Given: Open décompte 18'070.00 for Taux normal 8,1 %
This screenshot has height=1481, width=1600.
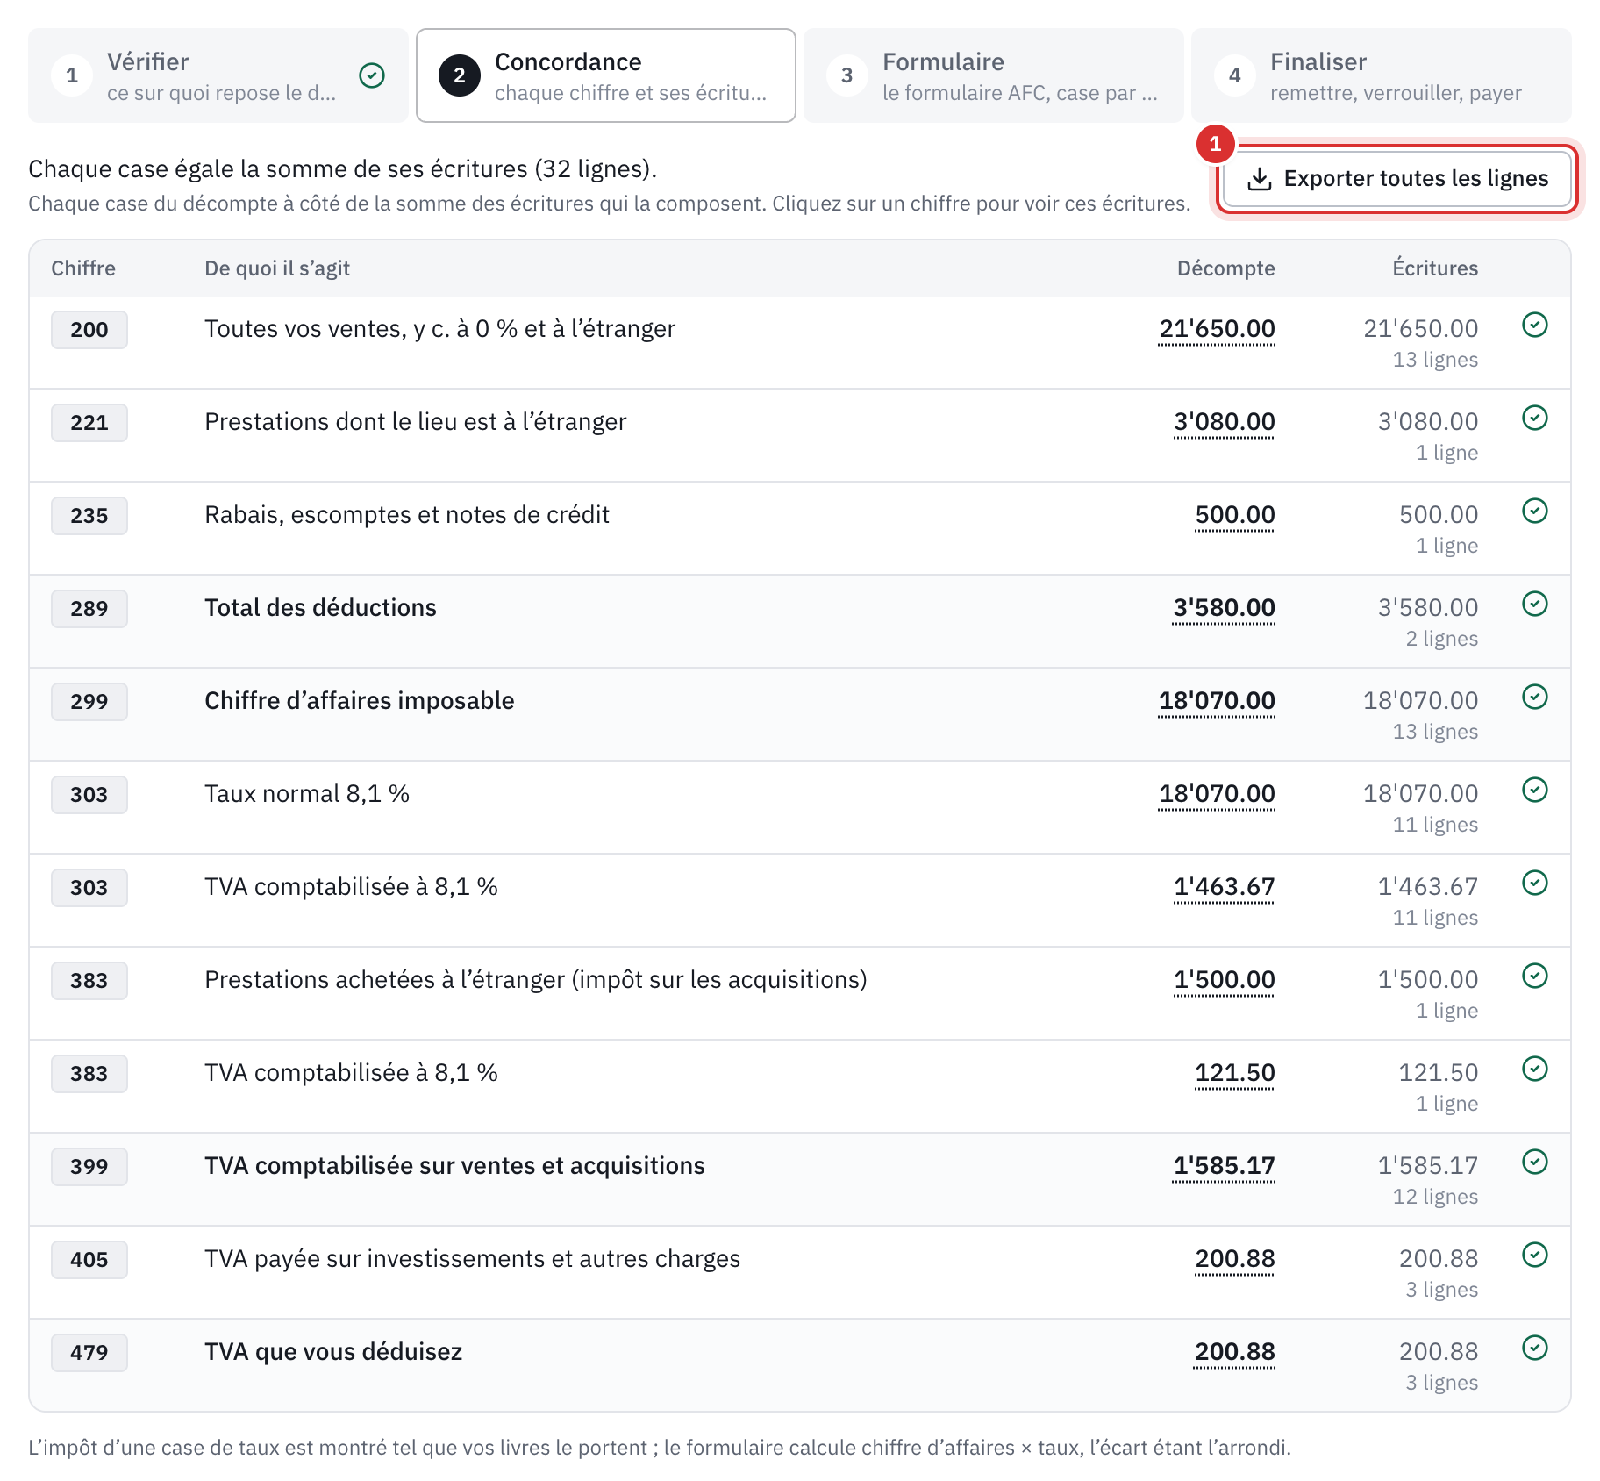Looking at the screenshot, I should point(1217,794).
